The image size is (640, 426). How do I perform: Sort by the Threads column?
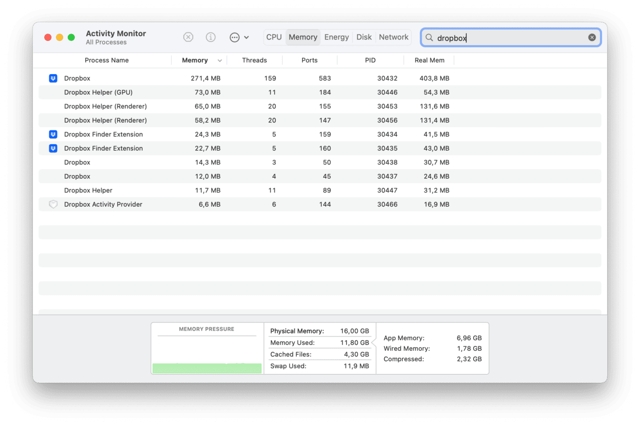255,60
